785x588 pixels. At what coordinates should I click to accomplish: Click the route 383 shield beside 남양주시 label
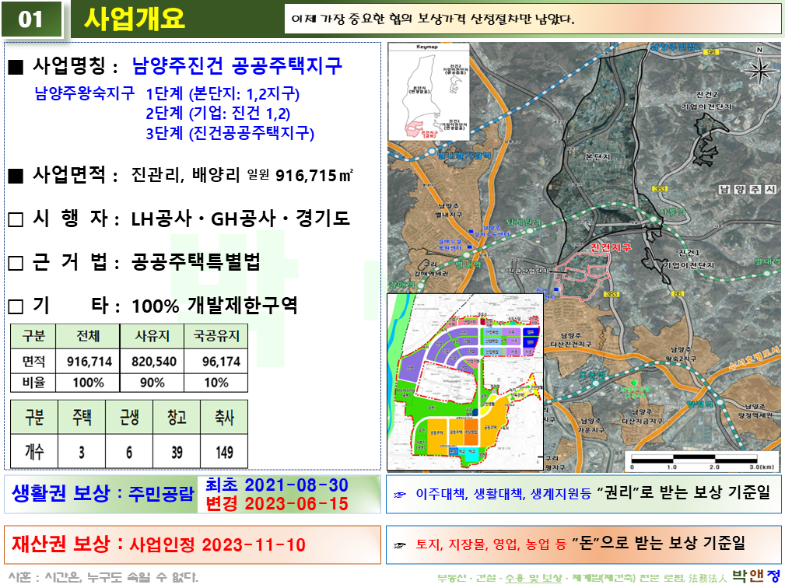pos(661,189)
